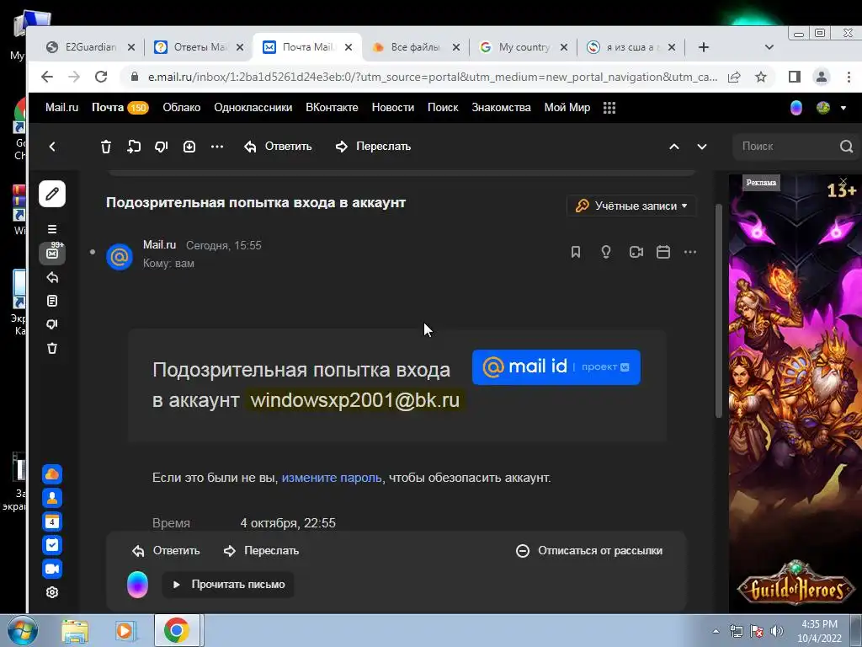Viewport: 862px width, 647px height.
Task: Open Мой Мир in the portal navigation
Action: (567, 107)
